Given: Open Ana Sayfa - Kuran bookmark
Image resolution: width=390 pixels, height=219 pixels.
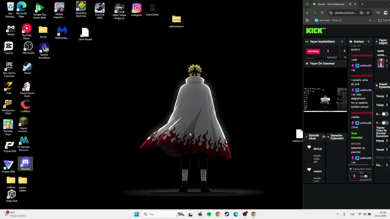Looking at the screenshot, I should 328,20.
